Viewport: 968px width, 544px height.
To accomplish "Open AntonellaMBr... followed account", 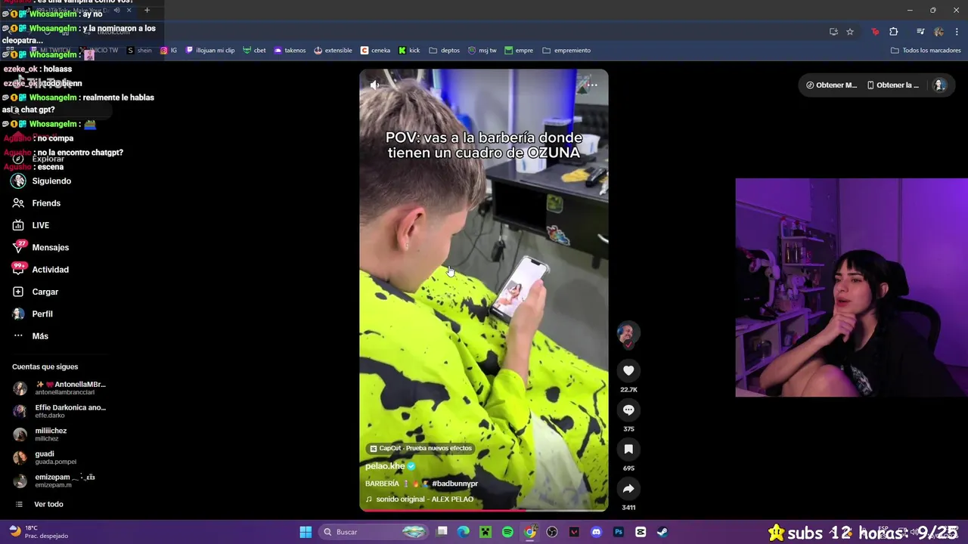I will [x=60, y=388].
